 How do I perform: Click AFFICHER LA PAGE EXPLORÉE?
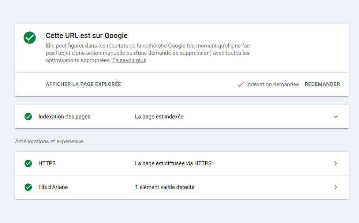click(x=83, y=84)
